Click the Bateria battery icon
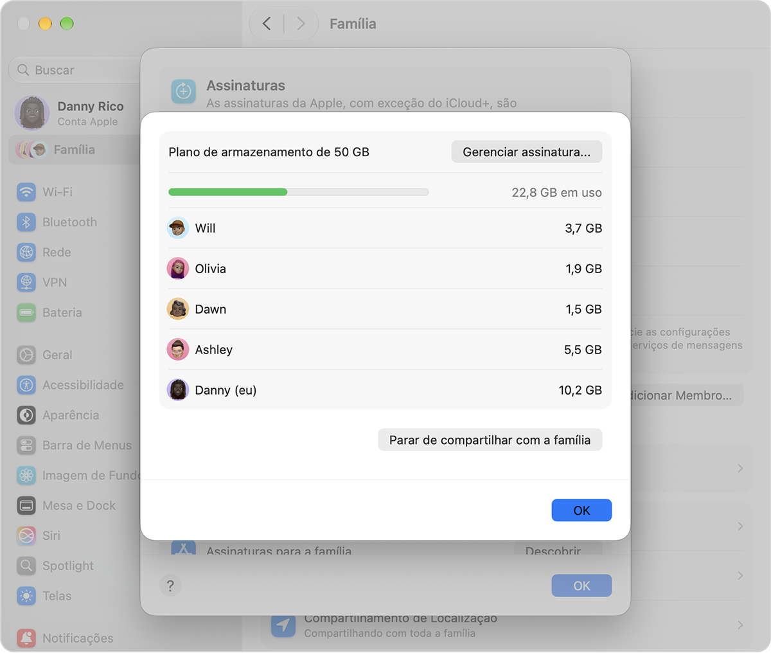Viewport: 771px width, 653px height. tap(26, 312)
